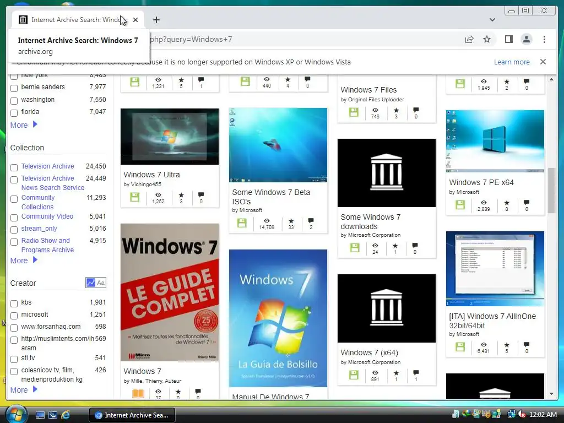Image resolution: width=564 pixels, height=423 pixels.
Task: Open Windows 7 Le Guide Complet cover
Action: (170, 292)
